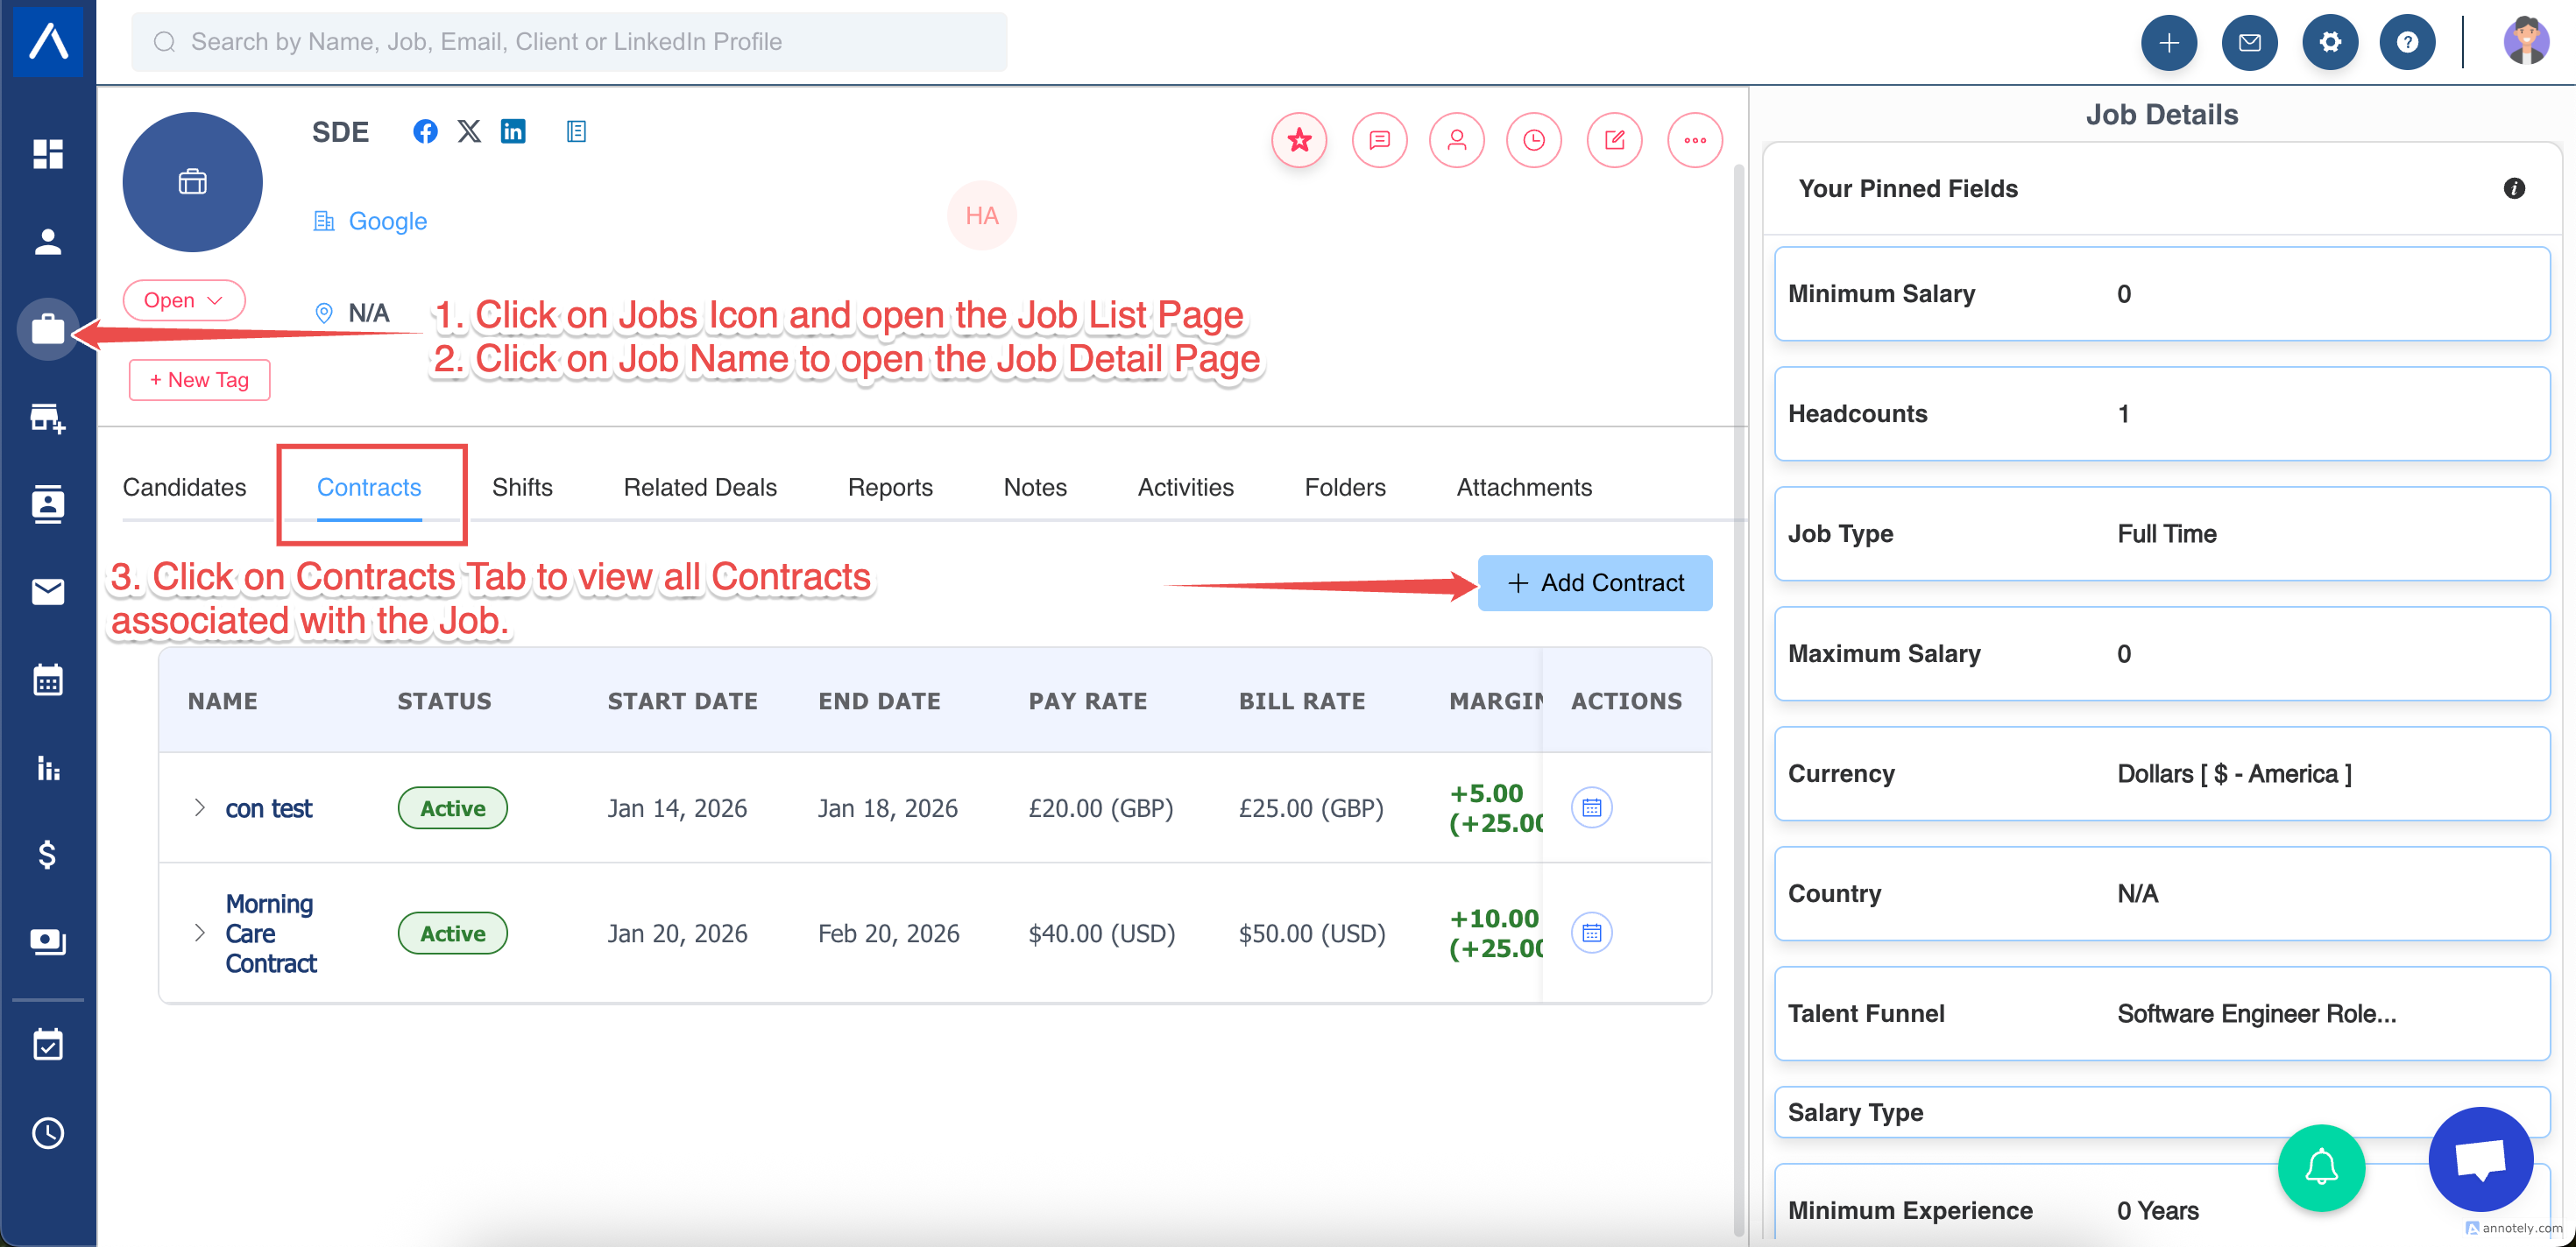
Task: Open the Related Deals tab
Action: click(700, 487)
